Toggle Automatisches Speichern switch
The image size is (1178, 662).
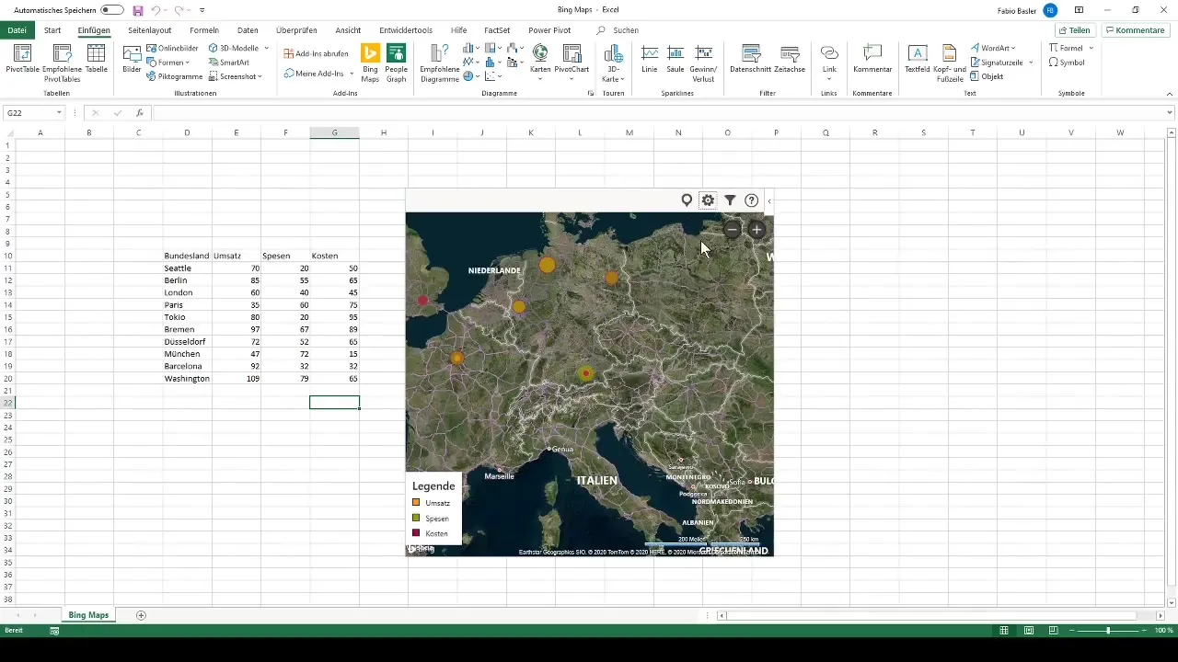[112, 10]
